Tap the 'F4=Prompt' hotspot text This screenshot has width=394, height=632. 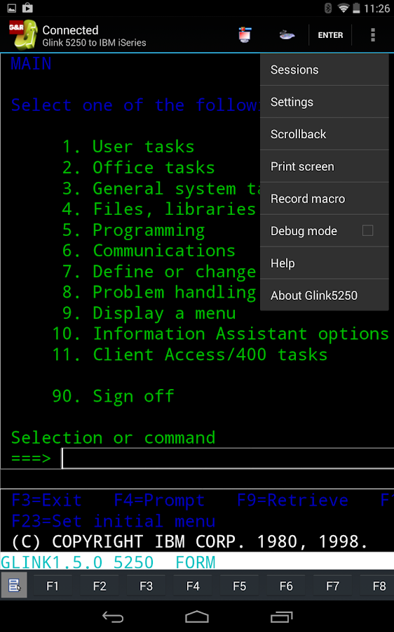click(x=159, y=501)
